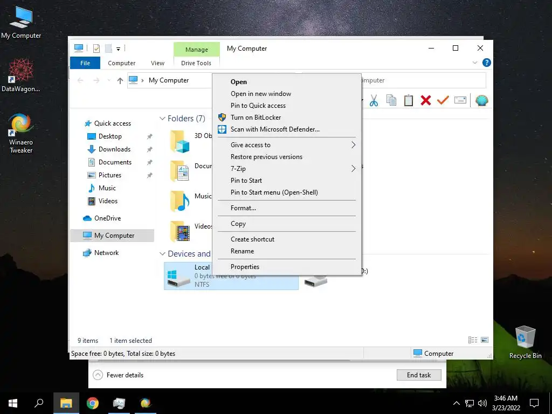552x414 pixels.
Task: Choose Rename in the context menu
Action: [287, 251]
